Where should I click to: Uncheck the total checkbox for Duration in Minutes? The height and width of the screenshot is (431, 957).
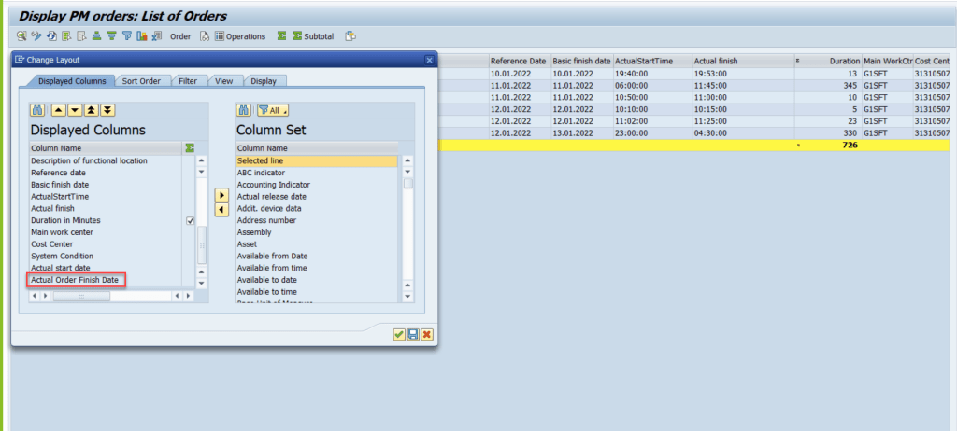click(190, 221)
